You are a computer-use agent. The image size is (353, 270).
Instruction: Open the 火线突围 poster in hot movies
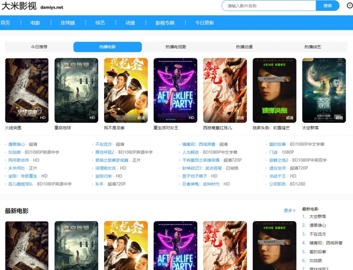27,91
